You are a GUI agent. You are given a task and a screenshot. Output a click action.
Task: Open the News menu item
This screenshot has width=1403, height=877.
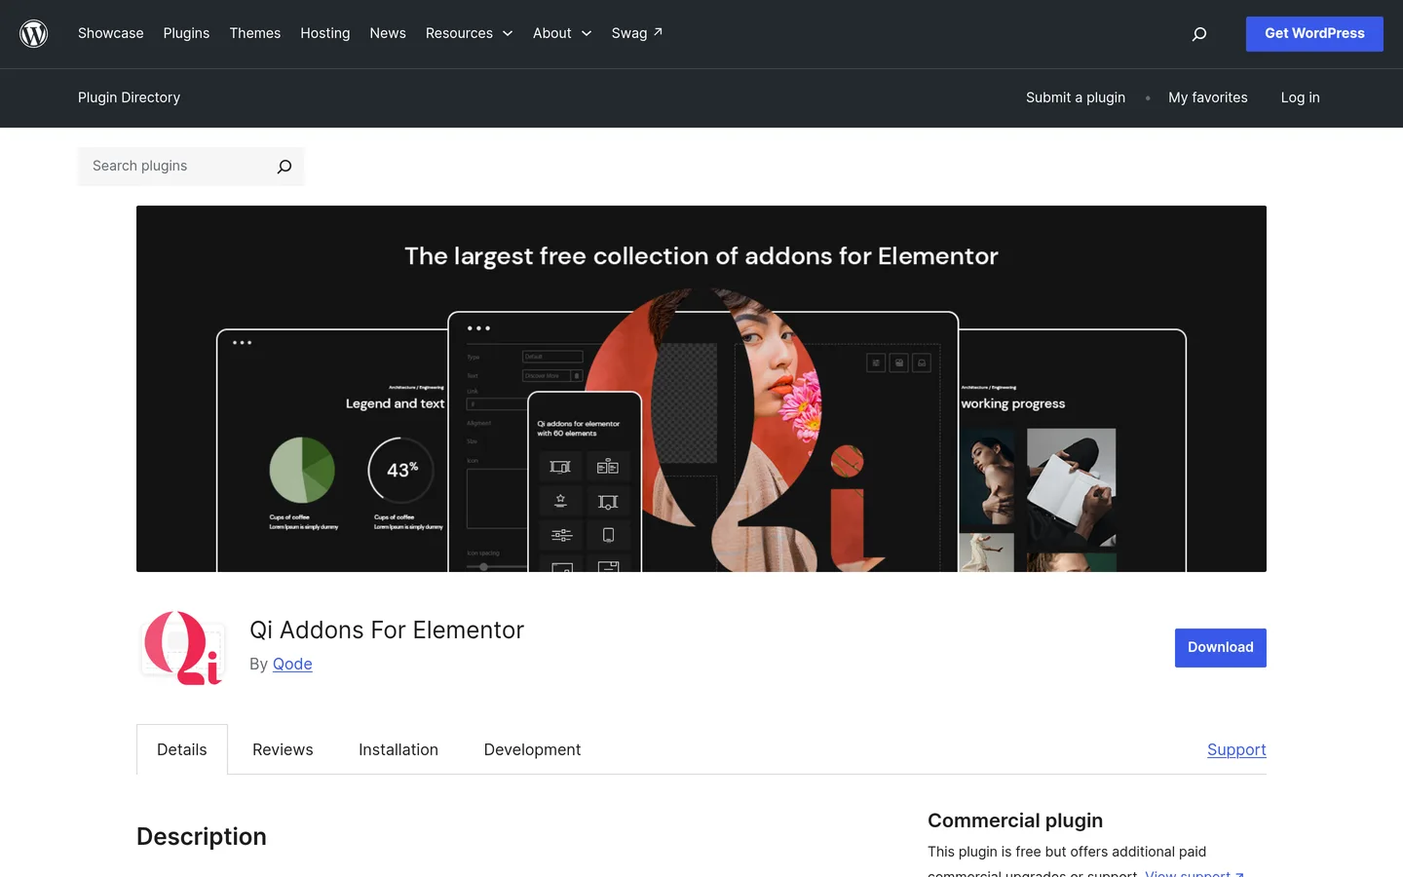pyautogui.click(x=388, y=33)
